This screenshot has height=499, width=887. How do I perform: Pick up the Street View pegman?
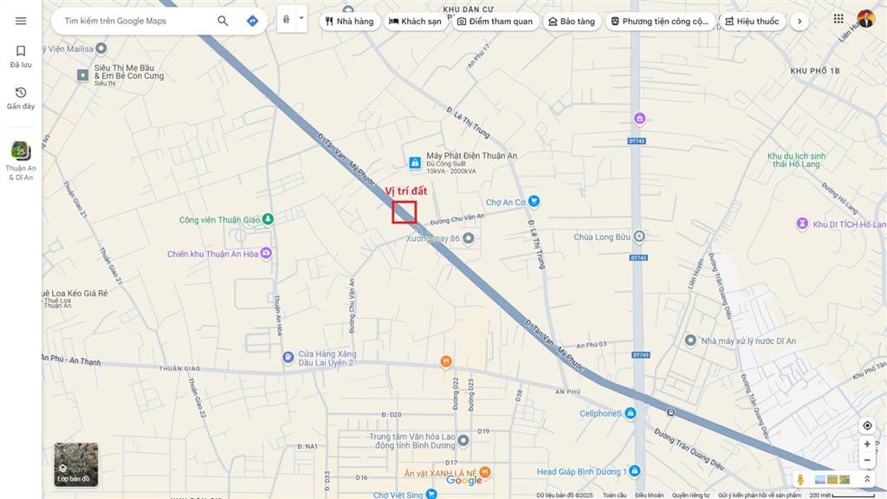pyautogui.click(x=800, y=479)
